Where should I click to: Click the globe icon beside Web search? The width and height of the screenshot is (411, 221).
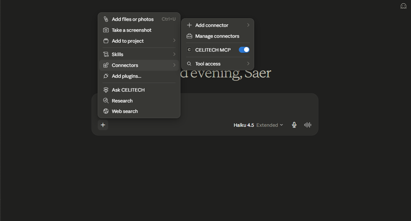point(106,111)
